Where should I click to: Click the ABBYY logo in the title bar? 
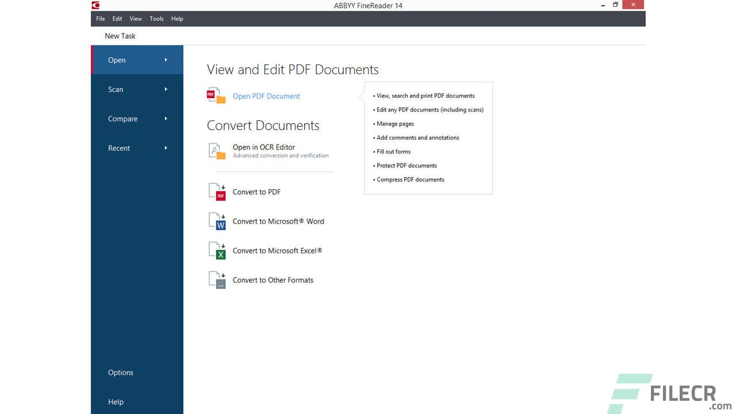coord(95,5)
